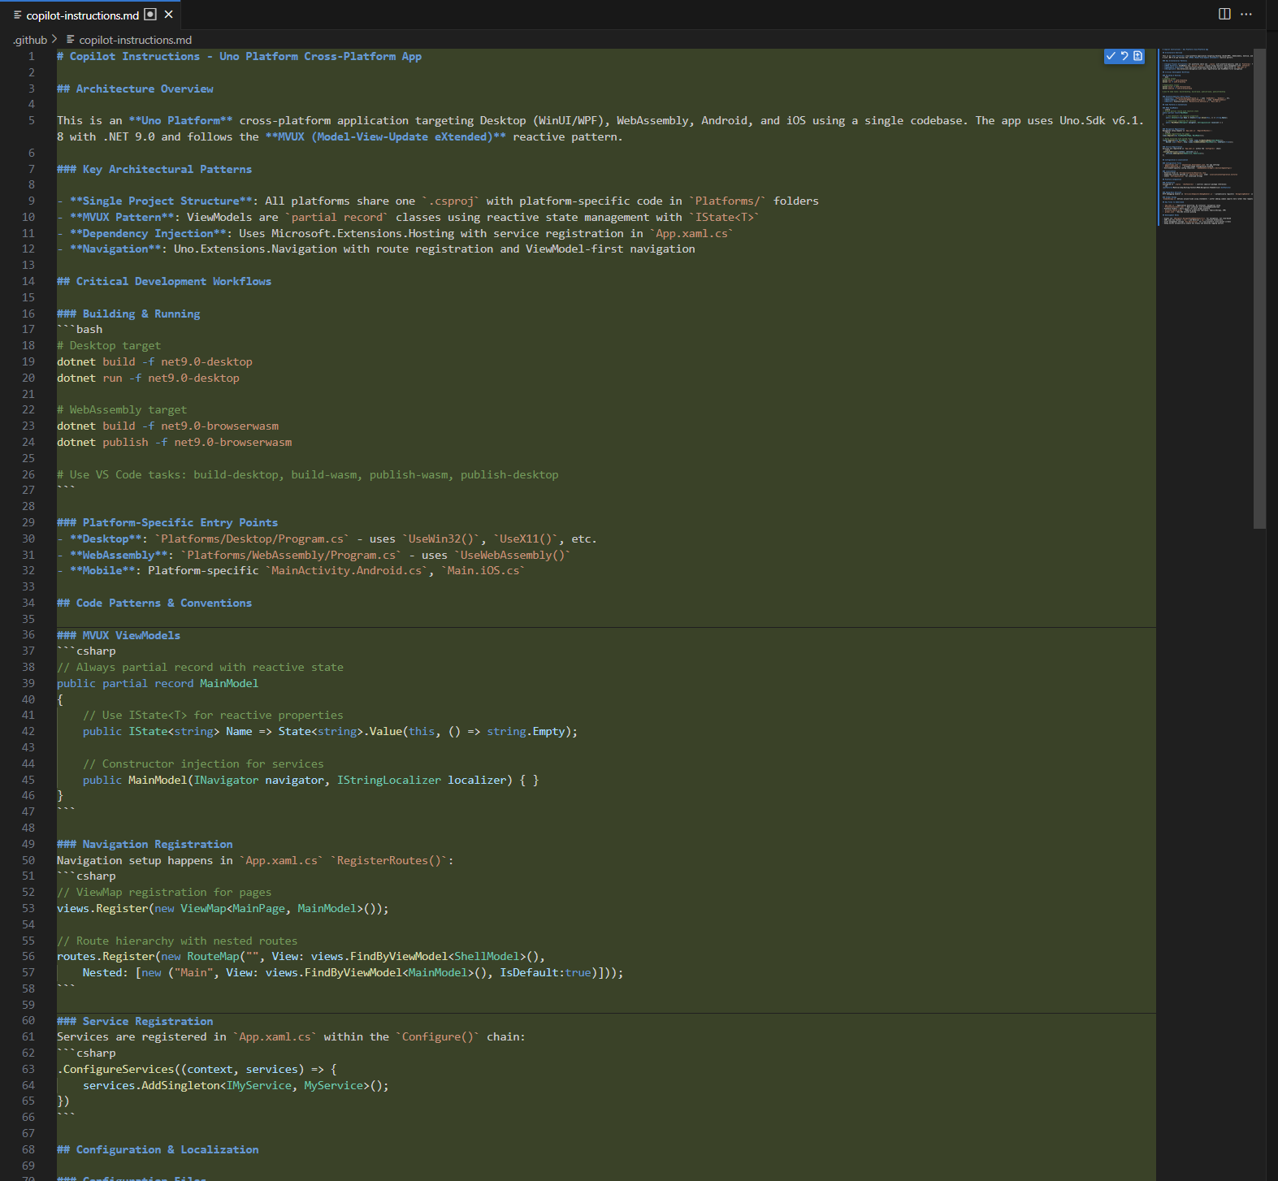The height and width of the screenshot is (1181, 1278).
Task: Click line number 1 in the gutter
Action: coord(32,56)
